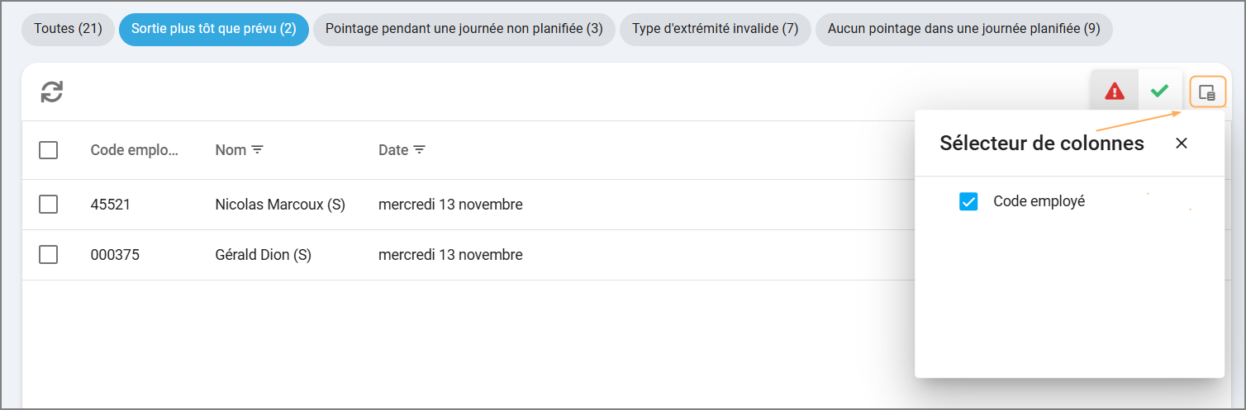Image resolution: width=1246 pixels, height=410 pixels.
Task: Close the Sélecteur de colonnes panel
Action: tap(1182, 144)
